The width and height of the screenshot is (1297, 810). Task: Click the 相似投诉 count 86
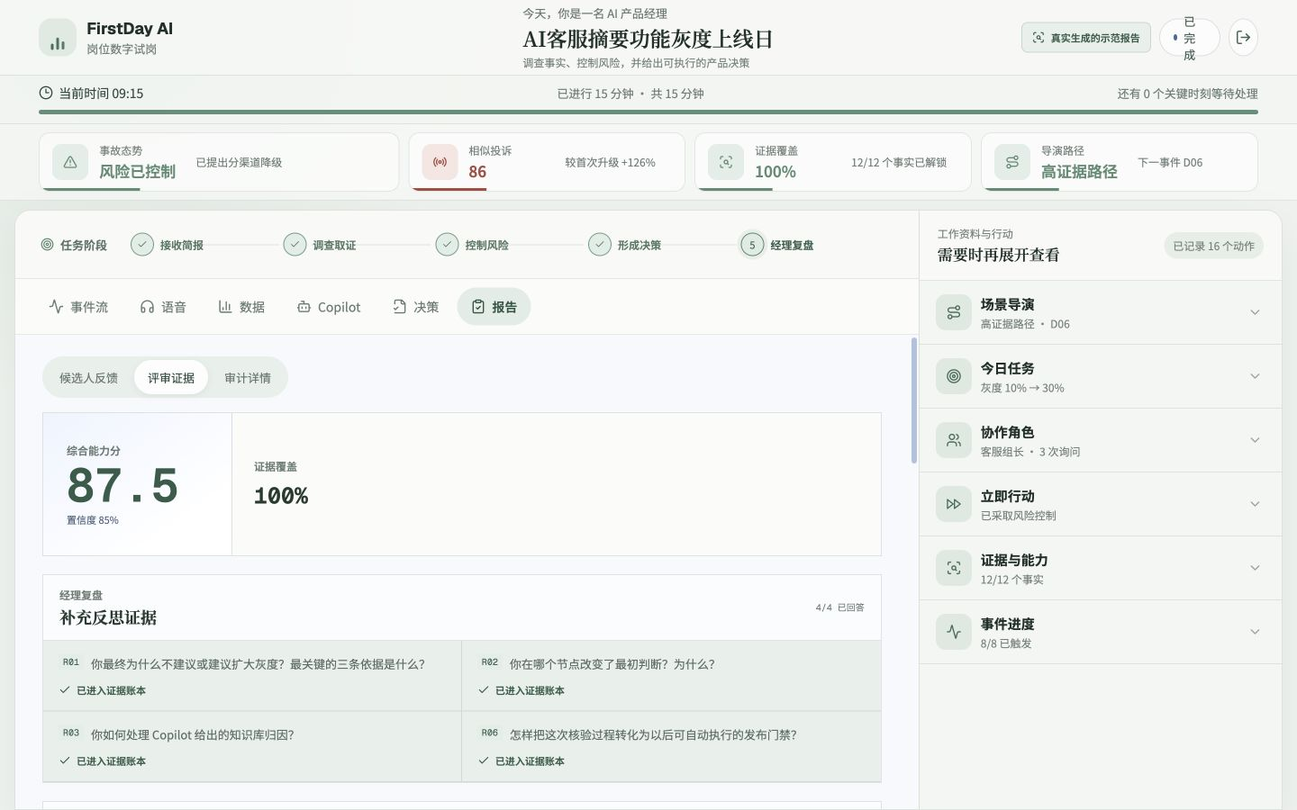click(x=477, y=172)
